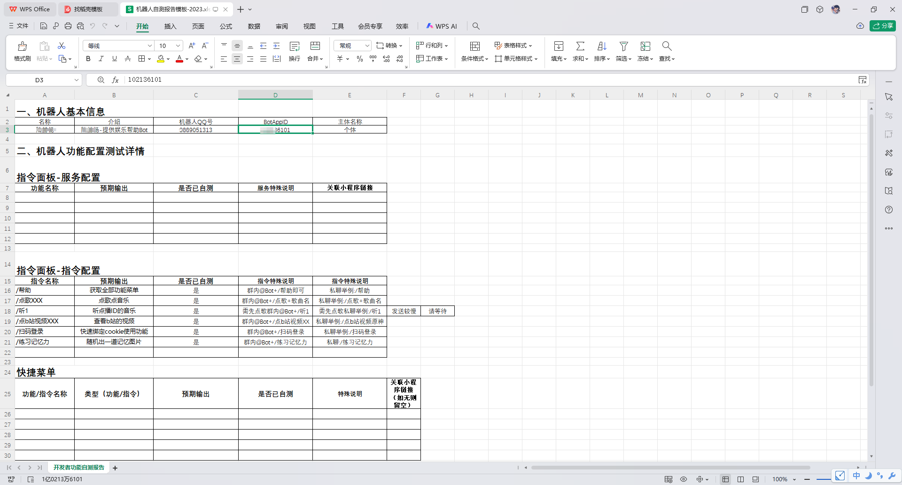Click the Sort (排序) icon

pos(602,47)
